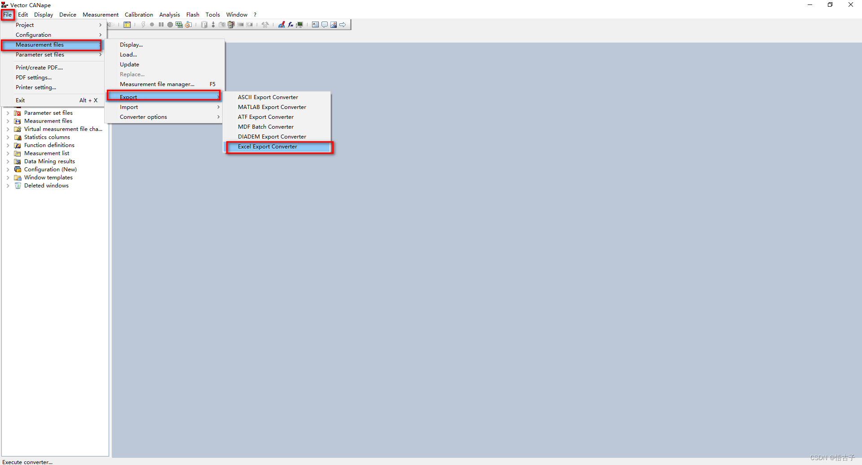Image resolution: width=862 pixels, height=465 pixels.
Task: Click the lightning bolt connect icon
Action: 143,25
